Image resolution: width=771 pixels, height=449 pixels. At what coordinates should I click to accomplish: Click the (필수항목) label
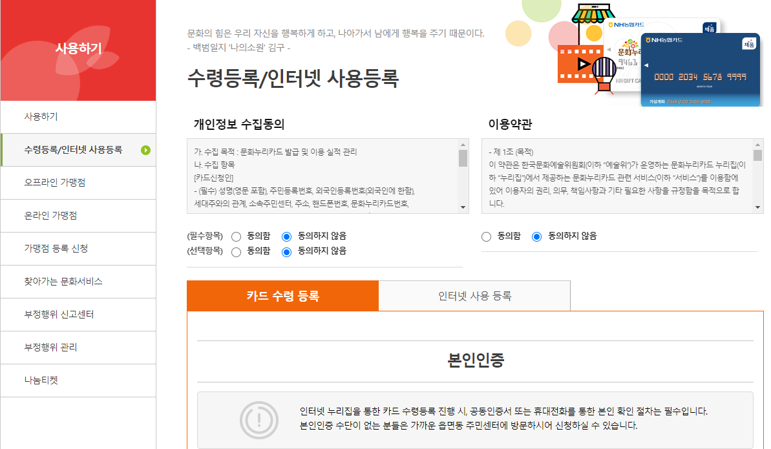[x=205, y=236]
